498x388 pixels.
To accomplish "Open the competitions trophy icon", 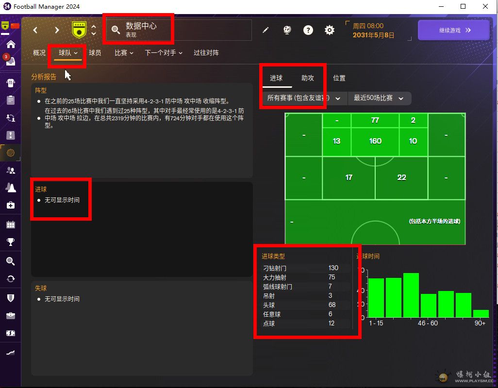I will coord(11,242).
